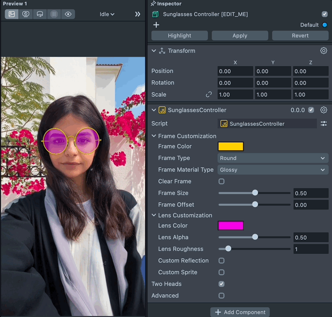
Task: Enable the Clear Frame checkbox
Action: coord(221,181)
